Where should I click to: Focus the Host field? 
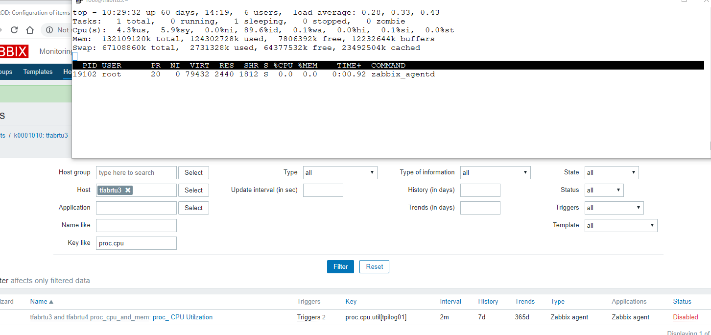pos(136,190)
